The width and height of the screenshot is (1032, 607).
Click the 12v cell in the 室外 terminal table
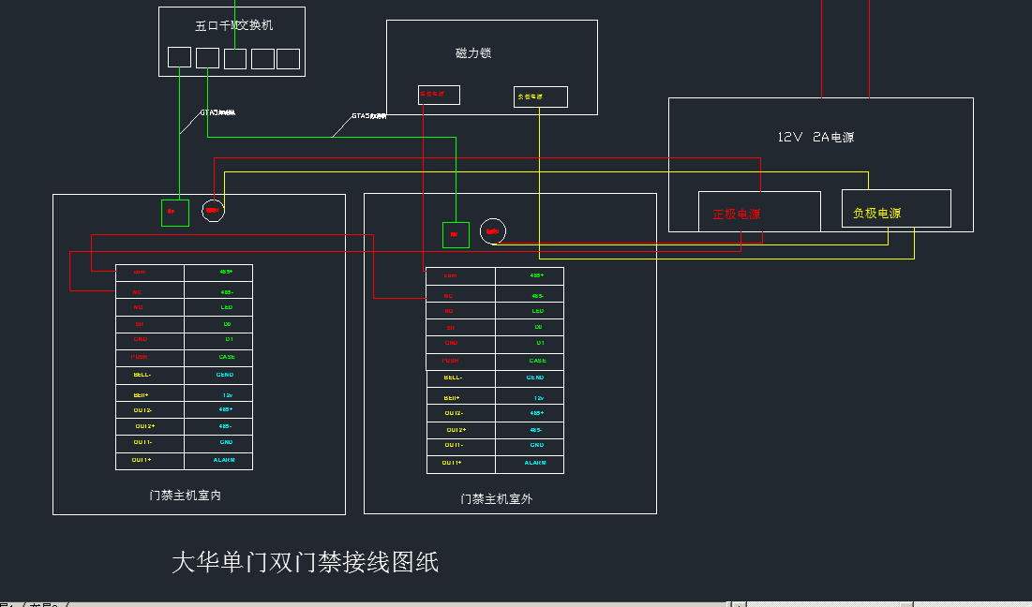pos(530,396)
